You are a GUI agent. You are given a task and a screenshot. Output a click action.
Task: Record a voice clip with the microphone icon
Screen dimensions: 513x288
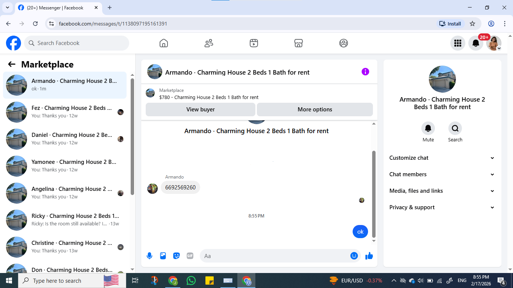[x=149, y=256]
